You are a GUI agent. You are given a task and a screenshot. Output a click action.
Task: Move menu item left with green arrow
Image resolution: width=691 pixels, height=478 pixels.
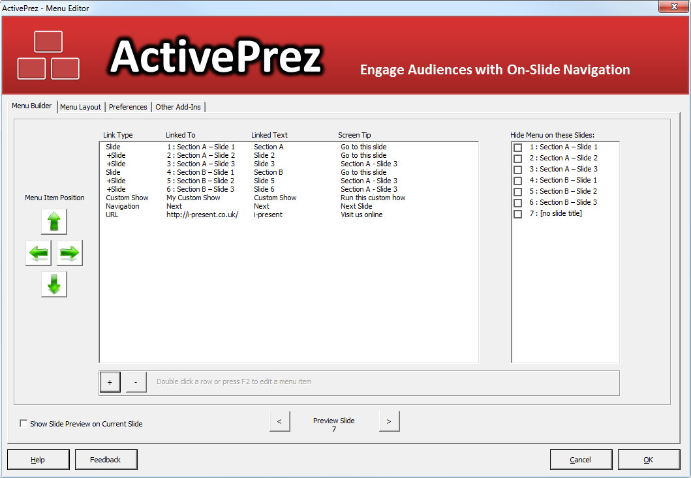point(38,253)
